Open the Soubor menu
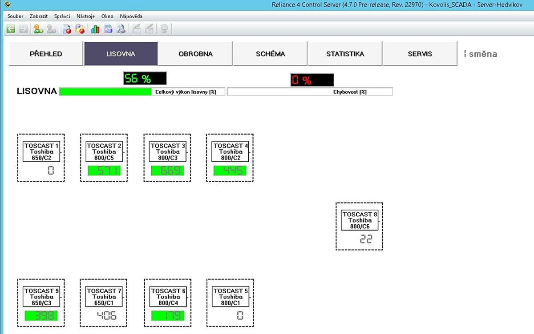534x334 pixels. point(16,16)
